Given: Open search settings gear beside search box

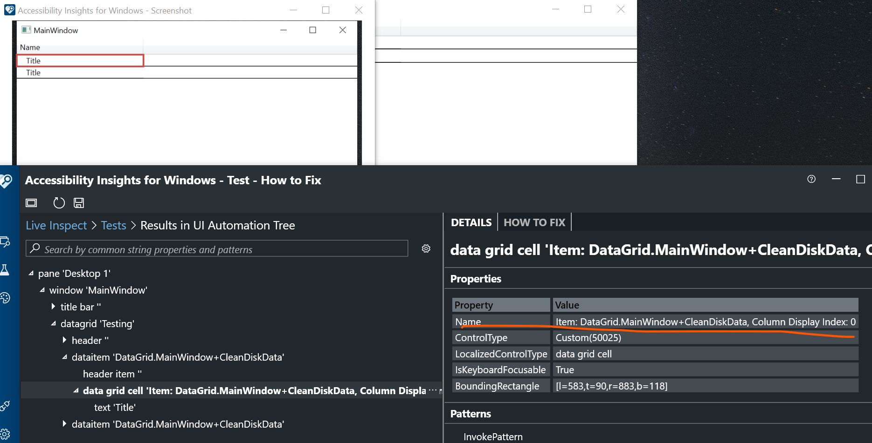Looking at the screenshot, I should [x=426, y=248].
